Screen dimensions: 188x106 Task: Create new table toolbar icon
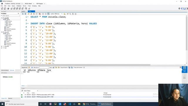tap(14, 9)
